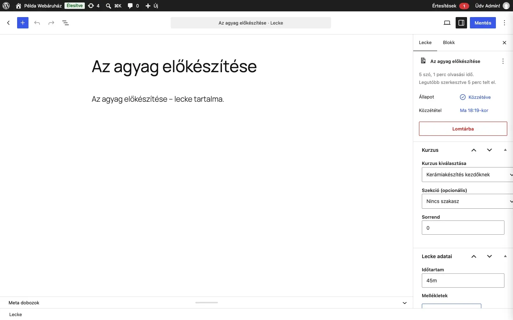Click the Élesítve live status badge

tap(75, 6)
